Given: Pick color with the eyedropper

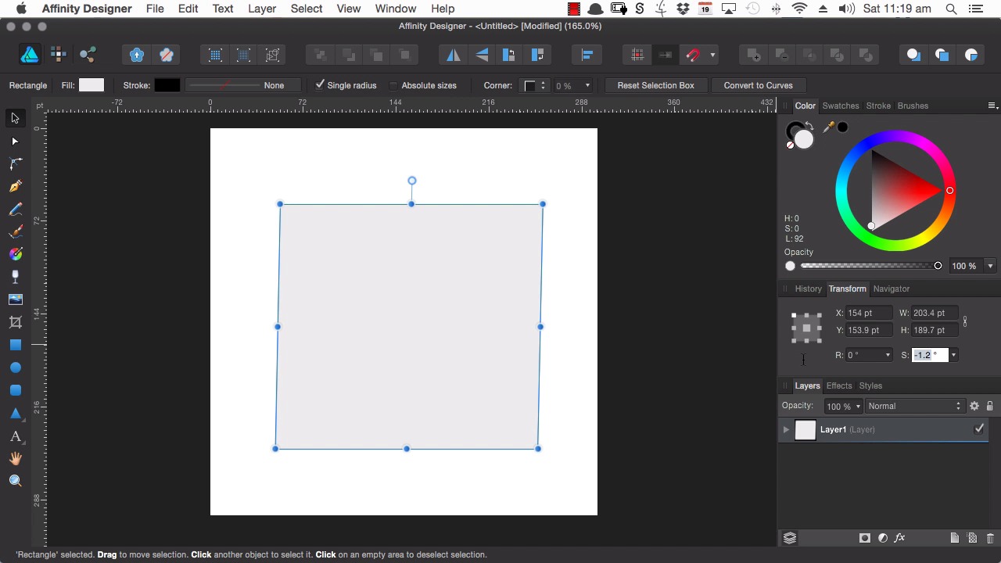Looking at the screenshot, I should tap(828, 127).
